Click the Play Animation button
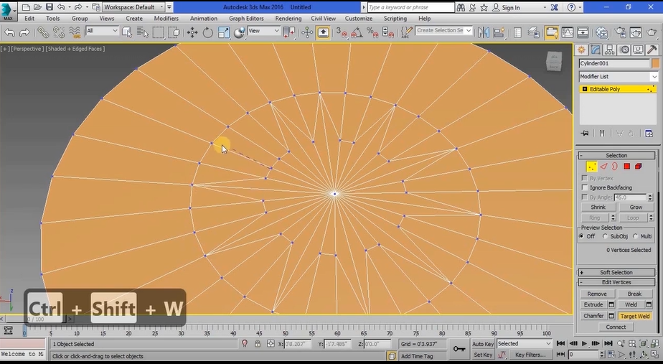The image size is (663, 364). pyautogui.click(x=584, y=343)
